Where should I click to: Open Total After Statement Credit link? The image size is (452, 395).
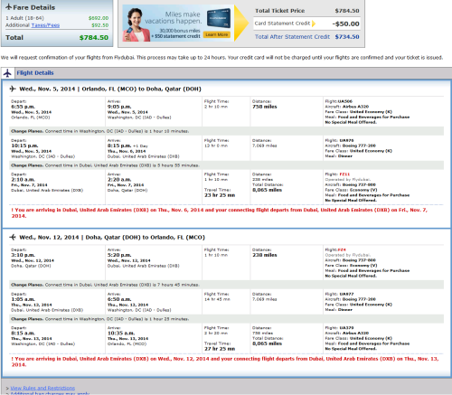(x=292, y=37)
